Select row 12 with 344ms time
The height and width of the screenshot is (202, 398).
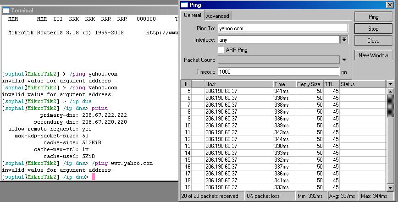283,139
